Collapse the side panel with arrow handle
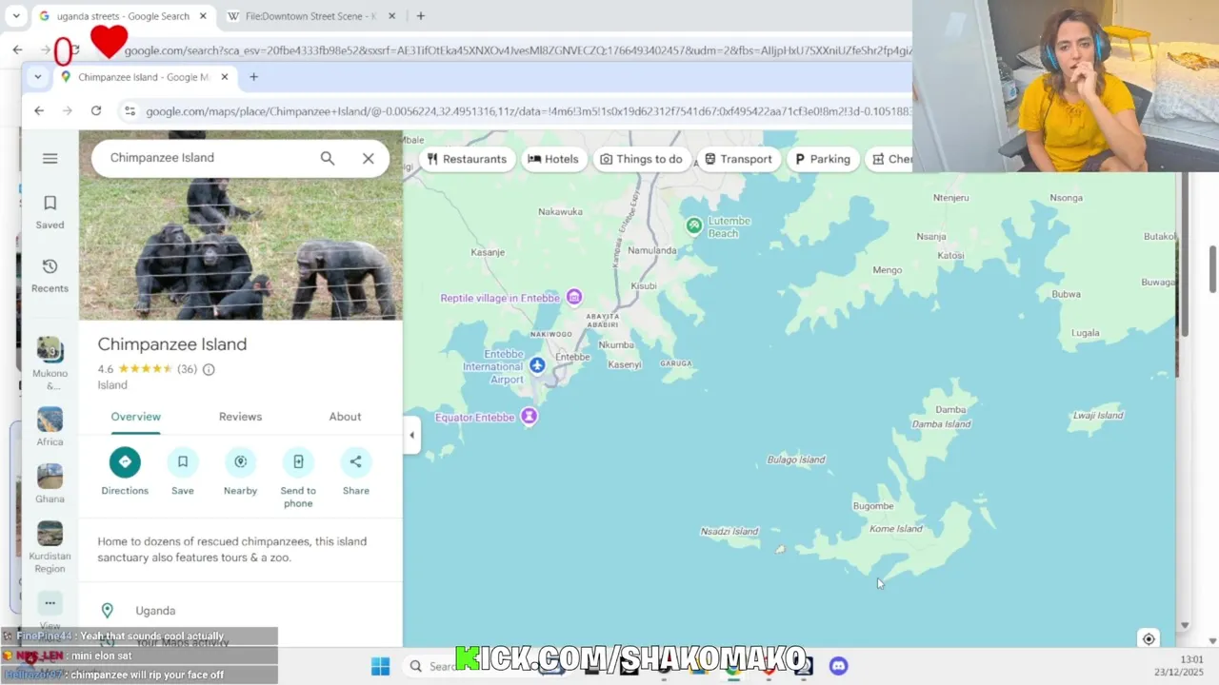The height and width of the screenshot is (685, 1219). (x=411, y=436)
